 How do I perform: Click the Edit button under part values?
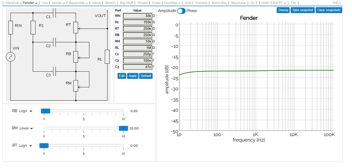point(122,76)
